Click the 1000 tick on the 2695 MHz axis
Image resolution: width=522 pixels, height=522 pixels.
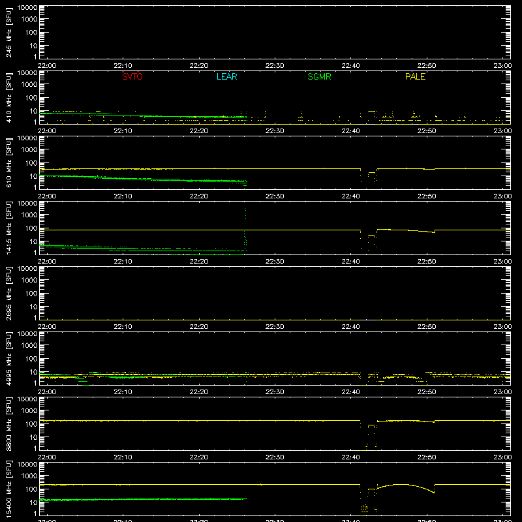[29, 281]
